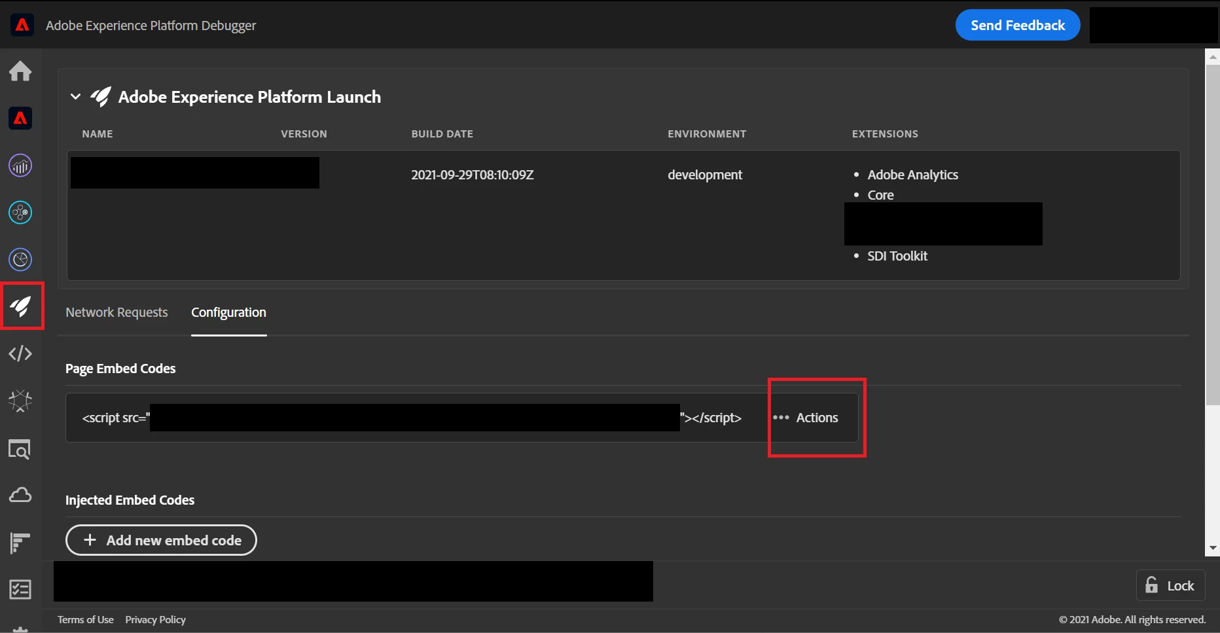Image resolution: width=1220 pixels, height=633 pixels.
Task: Switch to the Network Requests tab
Action: click(x=117, y=312)
